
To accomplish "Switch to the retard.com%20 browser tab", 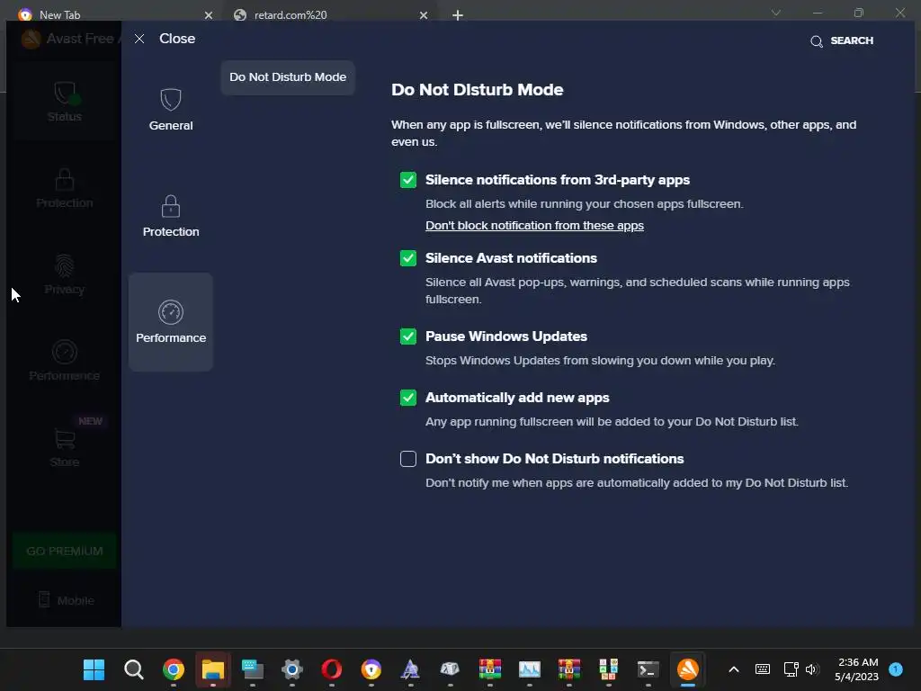I will click(x=329, y=14).
